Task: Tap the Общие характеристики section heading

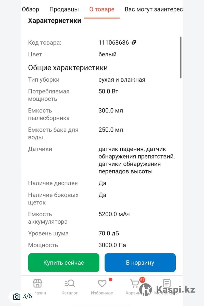Action: click(x=68, y=68)
